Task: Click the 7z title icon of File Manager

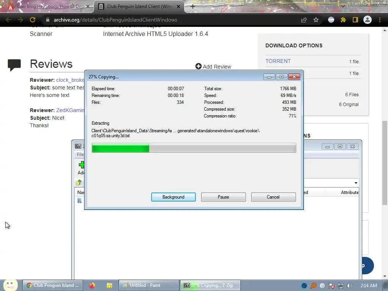Action: pyautogui.click(x=78, y=146)
